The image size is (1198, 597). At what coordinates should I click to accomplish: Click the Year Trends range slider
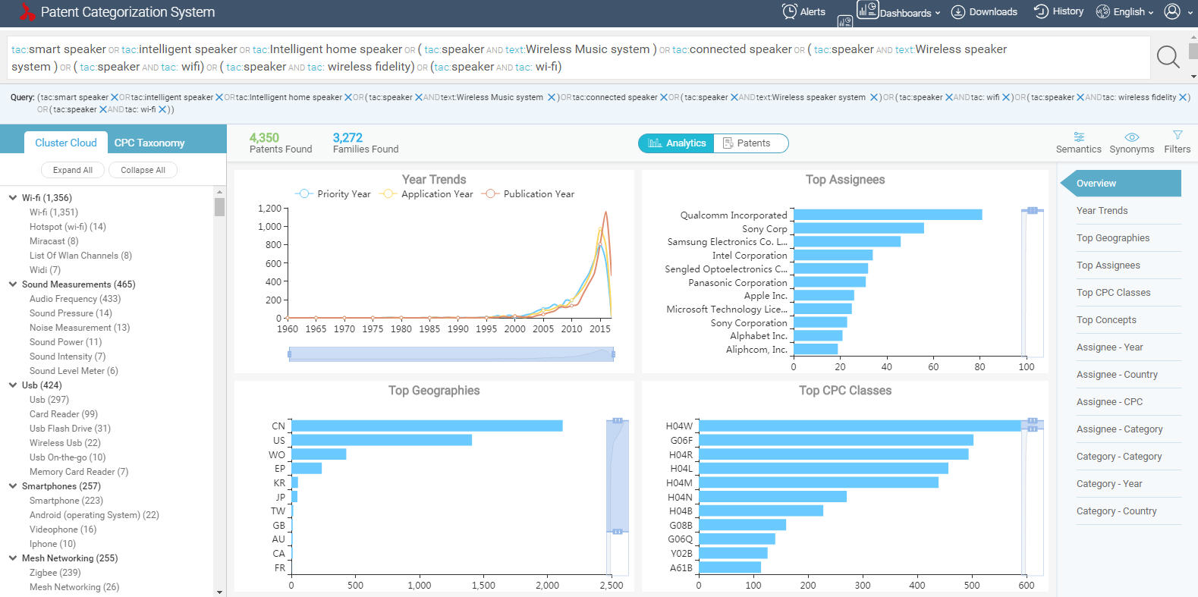coord(451,354)
